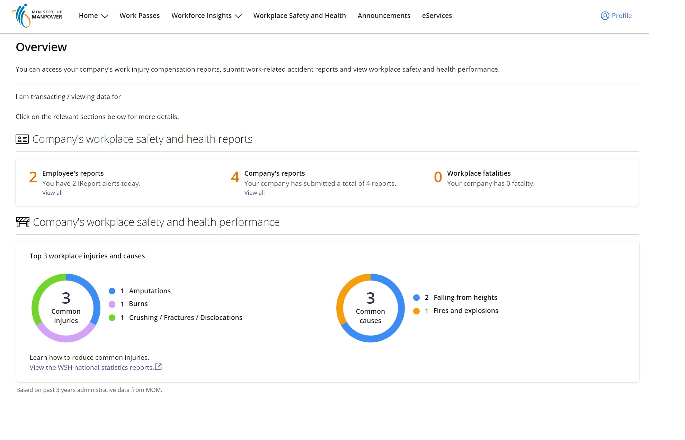
Task: Click the green Crushing / Fractures legend dot
Action: tap(112, 318)
